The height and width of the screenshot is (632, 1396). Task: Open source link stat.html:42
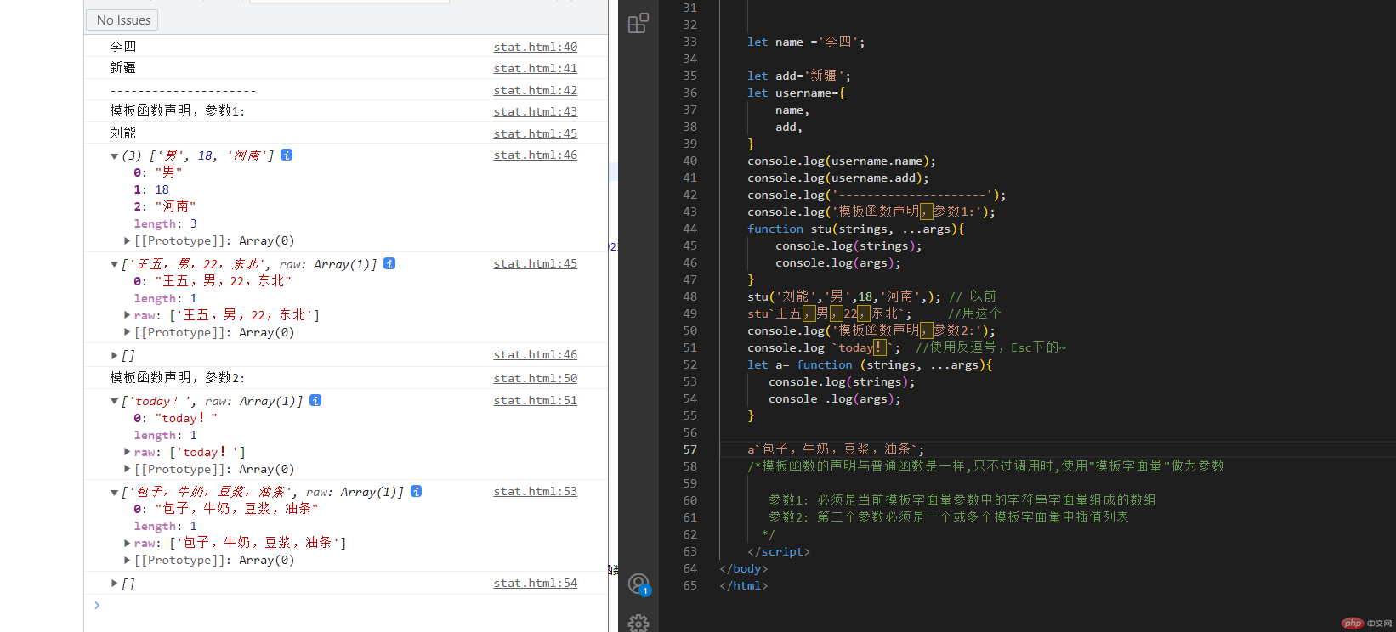[536, 90]
